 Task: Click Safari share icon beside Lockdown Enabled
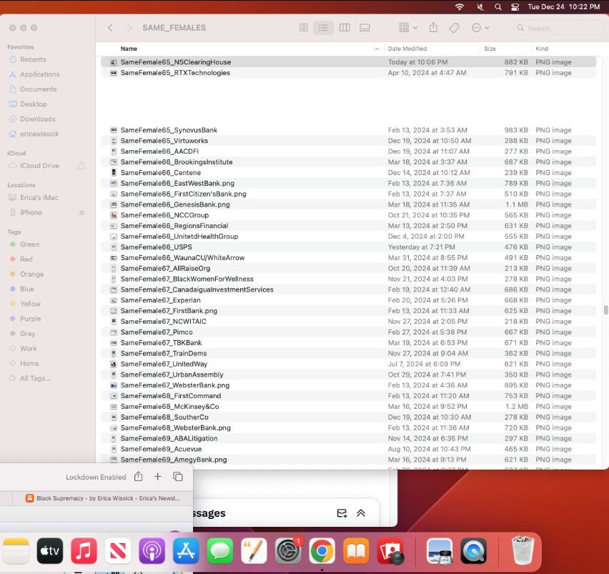coord(138,477)
